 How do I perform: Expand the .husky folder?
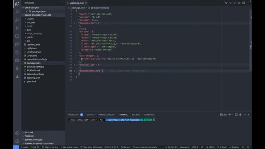click(43, 19)
